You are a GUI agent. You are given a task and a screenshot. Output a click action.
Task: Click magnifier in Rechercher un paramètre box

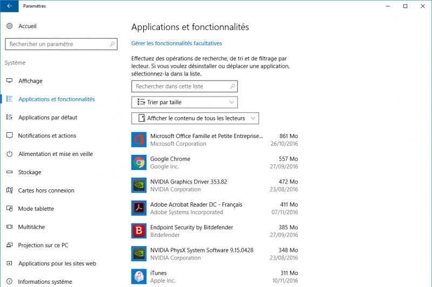pos(112,44)
